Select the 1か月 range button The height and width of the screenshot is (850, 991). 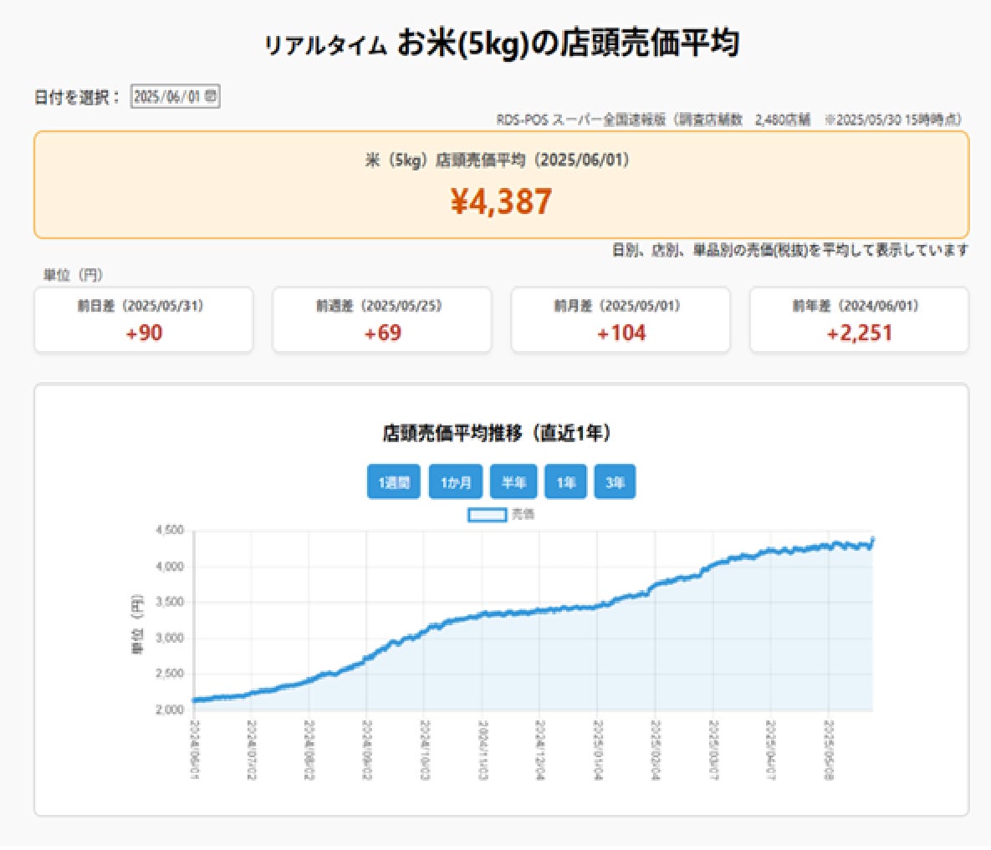click(x=456, y=482)
